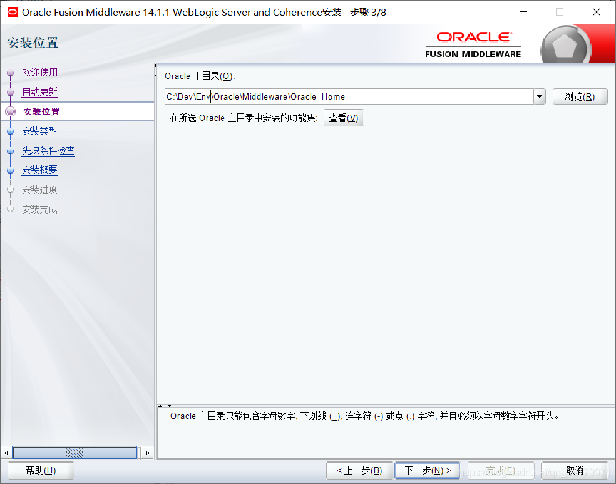Click the 安装完成 disabled step
The image size is (616, 484).
point(39,209)
